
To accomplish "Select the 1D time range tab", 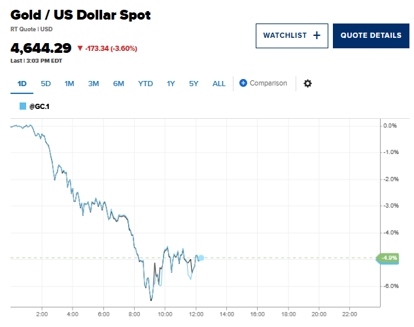I will click(22, 84).
